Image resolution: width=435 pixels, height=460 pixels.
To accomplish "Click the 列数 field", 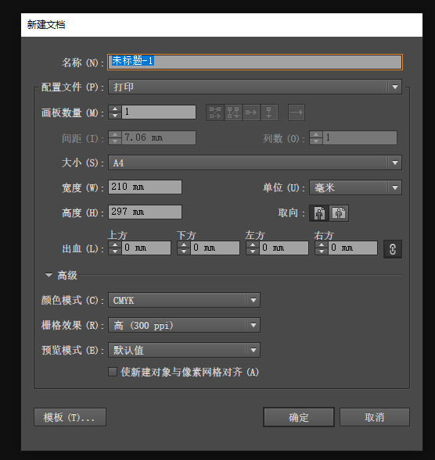I will [360, 137].
